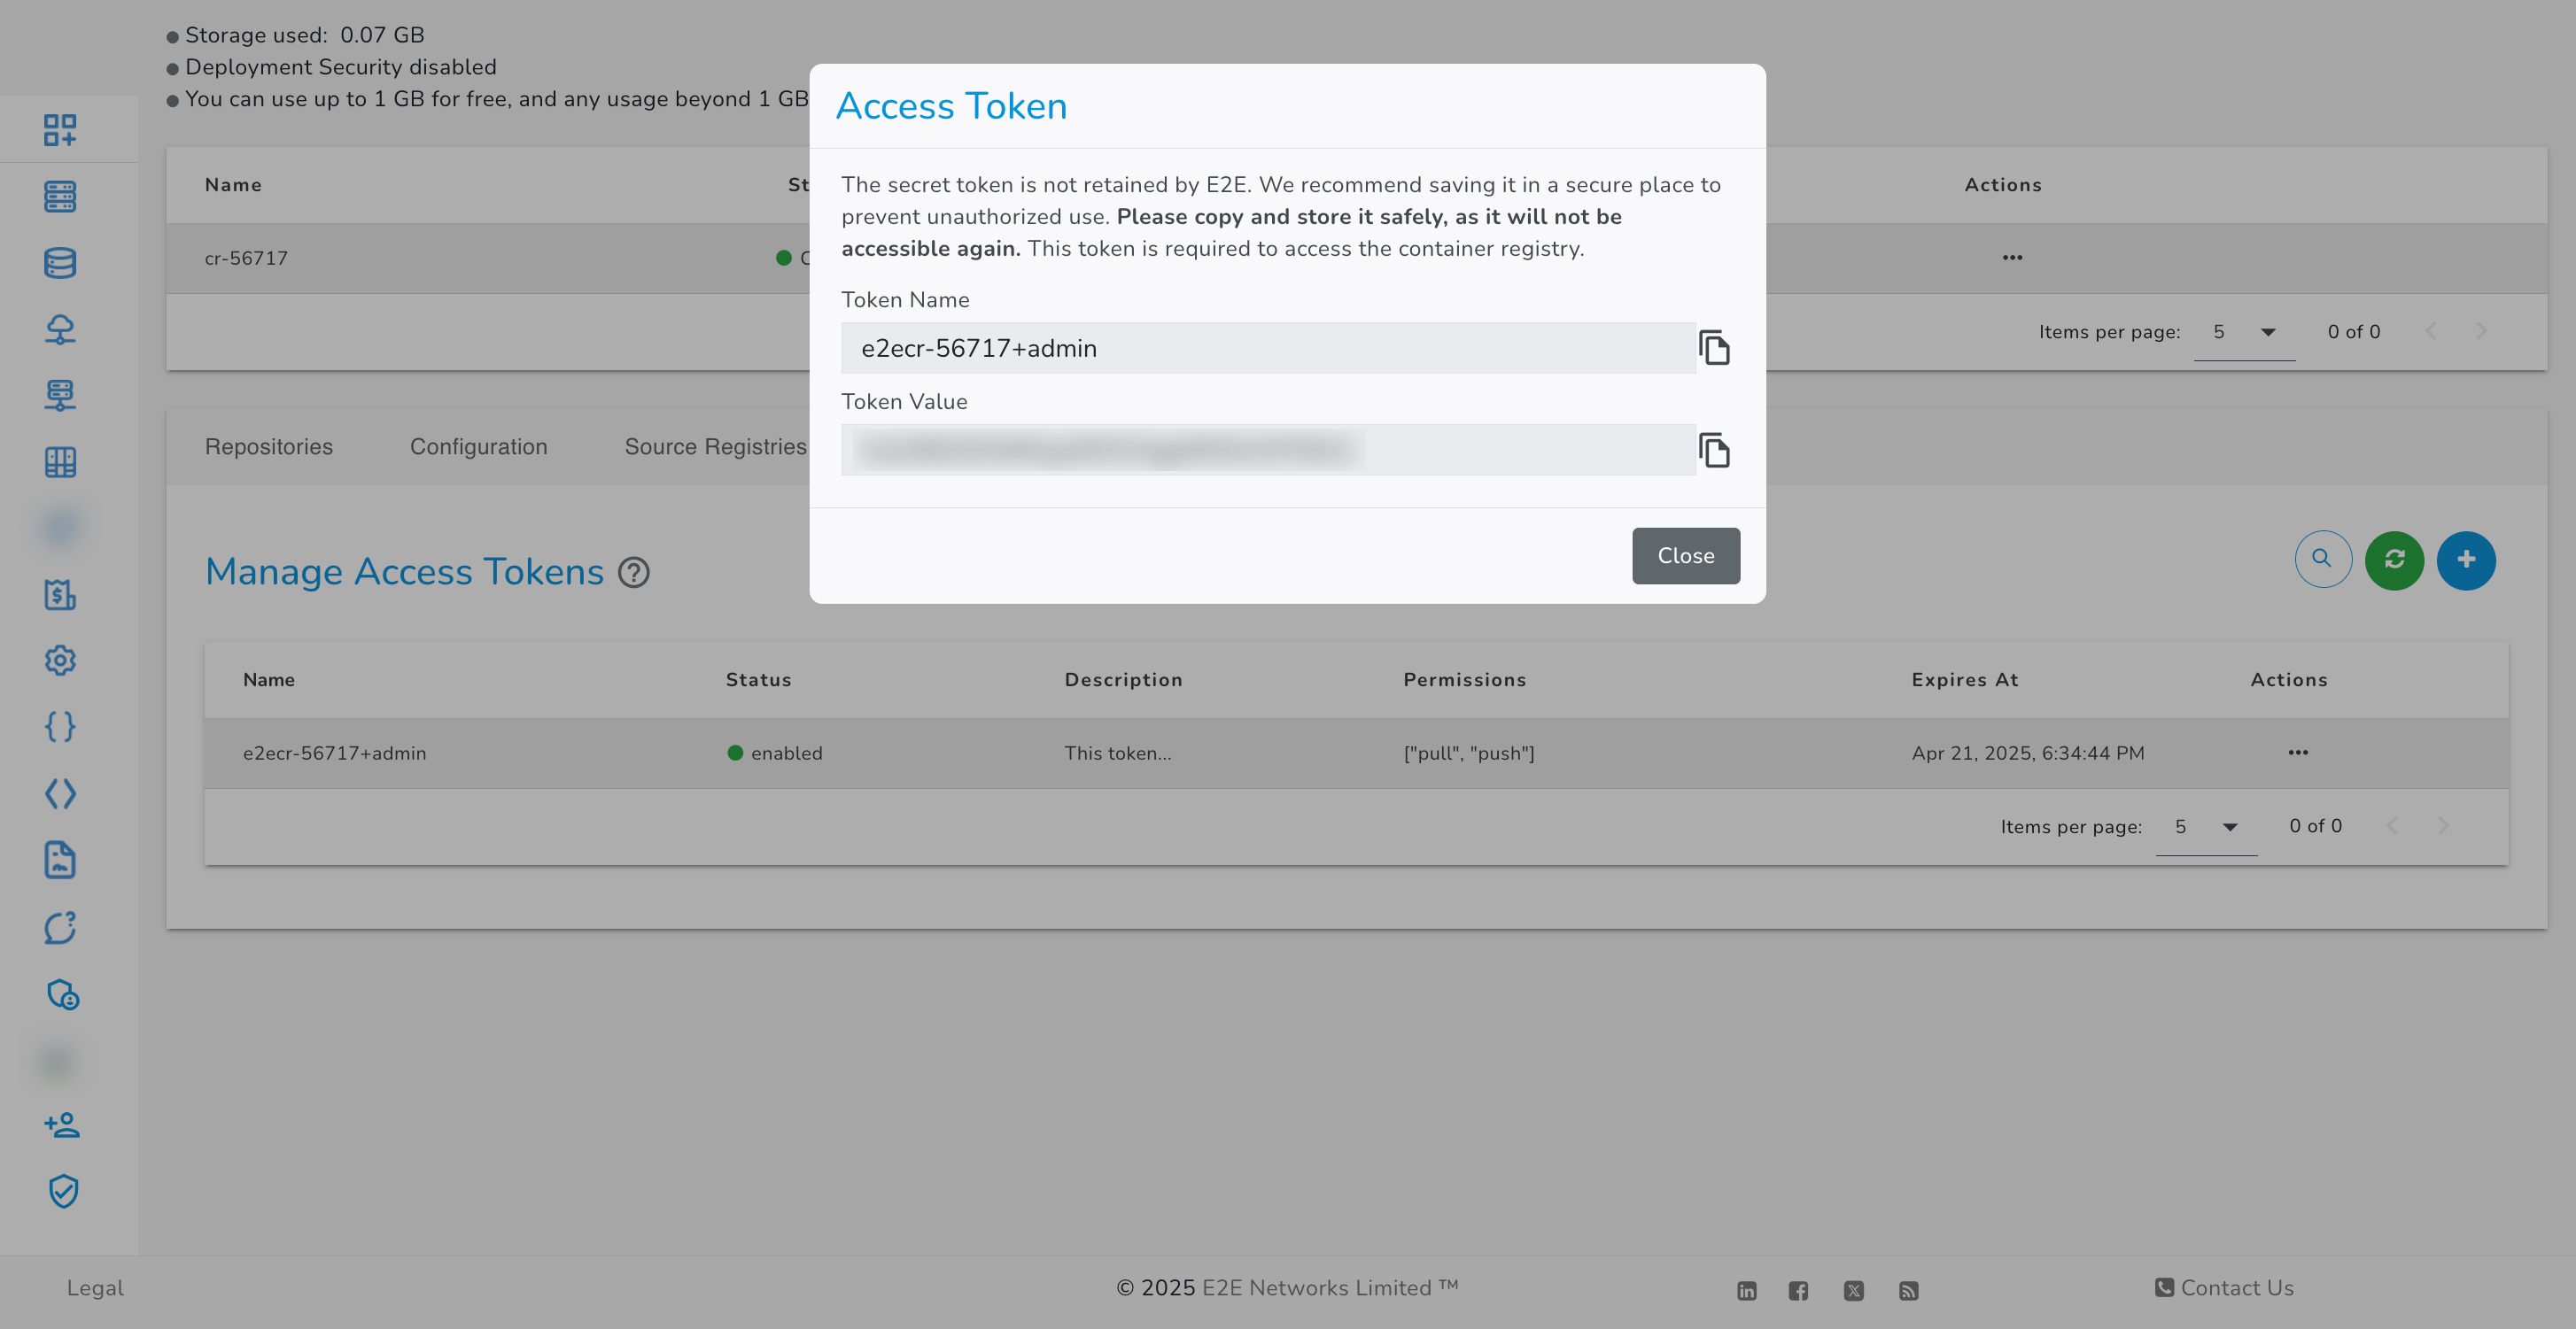Open the database icon in the sidebar
This screenshot has height=1329, width=2576.
click(60, 262)
